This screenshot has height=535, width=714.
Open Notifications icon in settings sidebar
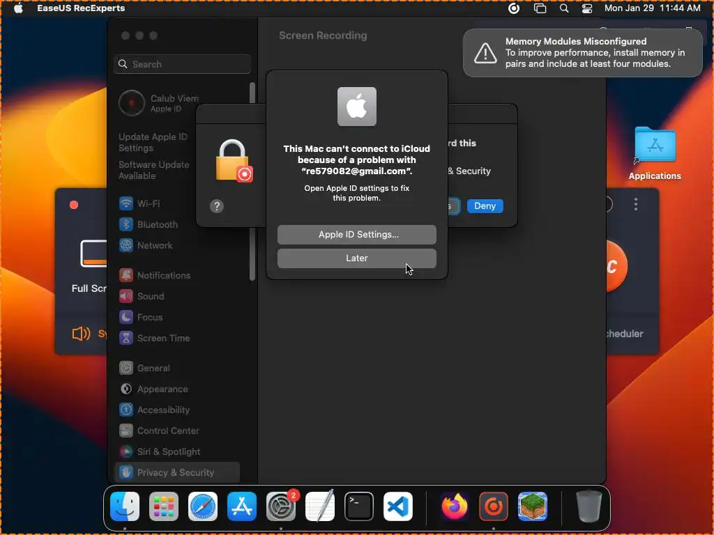(x=126, y=275)
